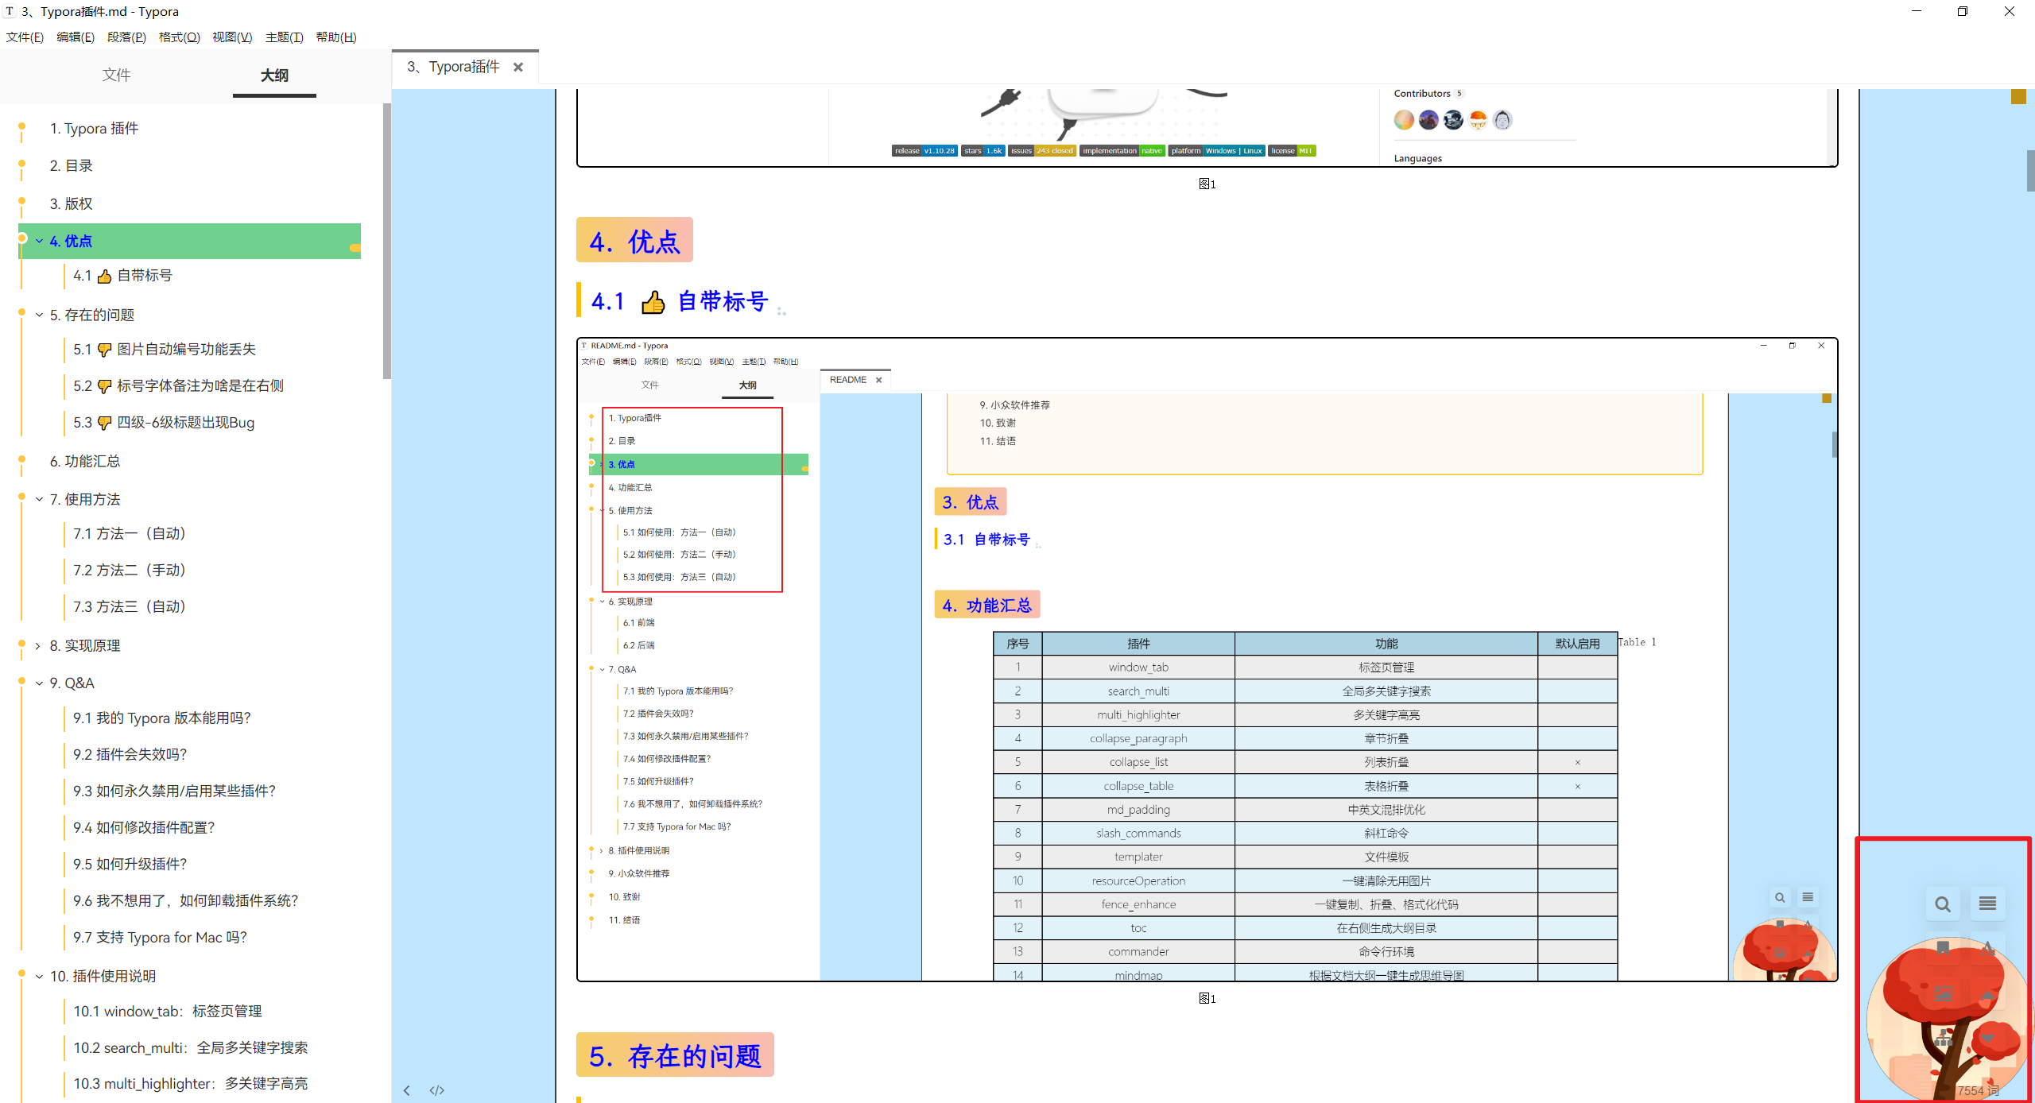Select outline item '9.2 插件会失效吗?'
The width and height of the screenshot is (2035, 1103).
130,754
